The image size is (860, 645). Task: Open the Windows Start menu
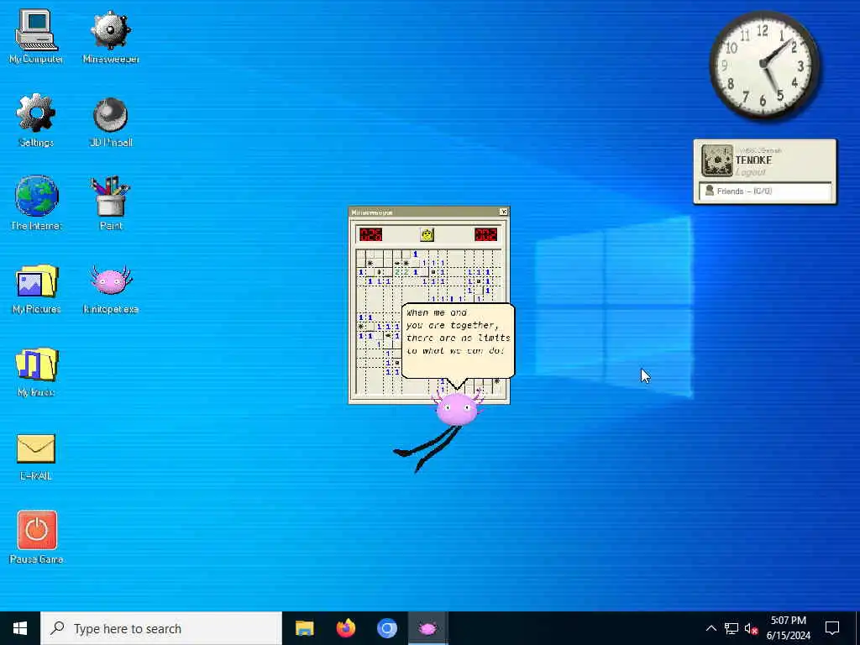pos(20,628)
